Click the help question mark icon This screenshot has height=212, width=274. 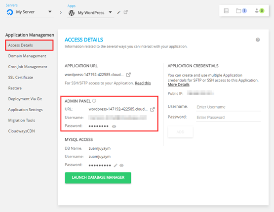pos(258,40)
